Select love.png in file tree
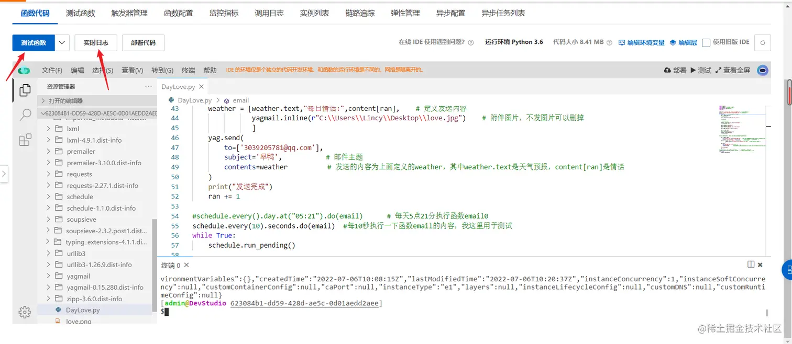The width and height of the screenshot is (792, 344). tap(79, 322)
